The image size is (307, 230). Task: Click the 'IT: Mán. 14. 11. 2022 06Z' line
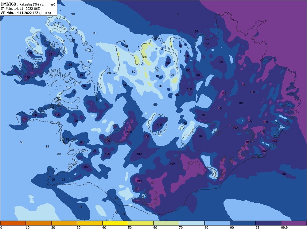[x=20, y=9]
